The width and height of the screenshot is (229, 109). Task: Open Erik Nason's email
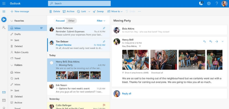(79, 89)
